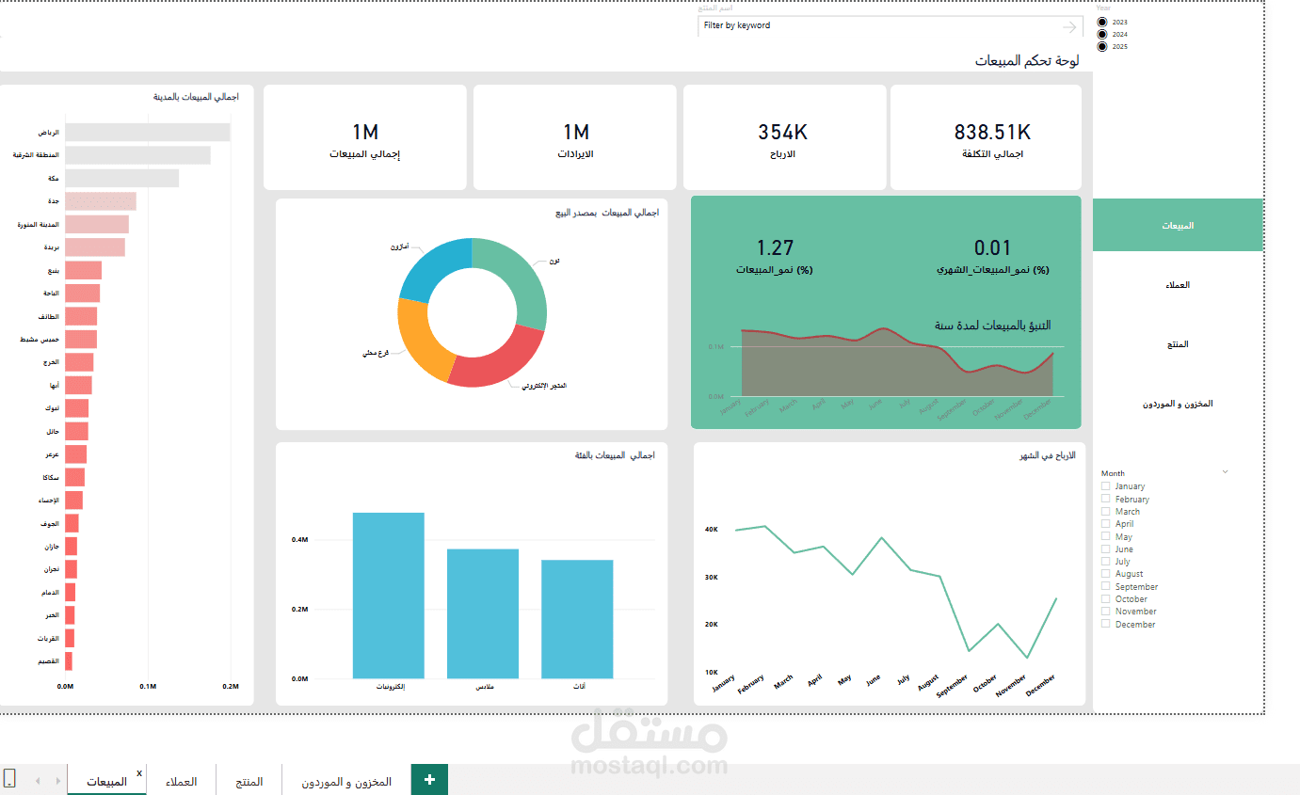Tick the April month checkbox
The height and width of the screenshot is (795, 1300).
[1106, 524]
